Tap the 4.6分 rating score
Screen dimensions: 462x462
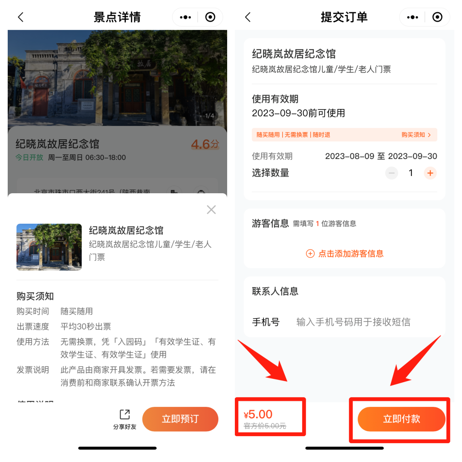[x=205, y=144]
